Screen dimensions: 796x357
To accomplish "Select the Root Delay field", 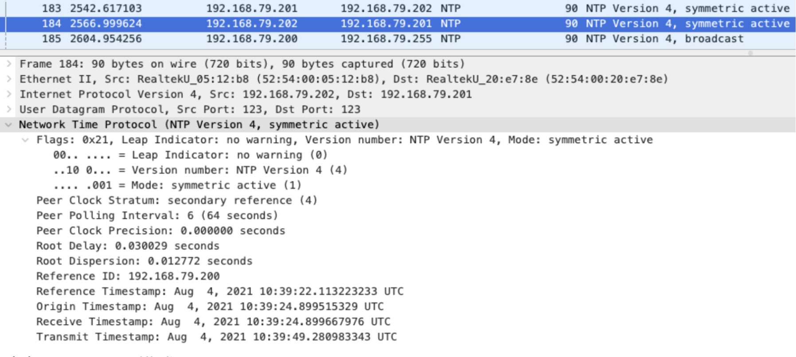I will 128,246.
